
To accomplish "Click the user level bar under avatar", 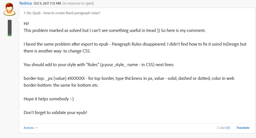I will (10, 28).
